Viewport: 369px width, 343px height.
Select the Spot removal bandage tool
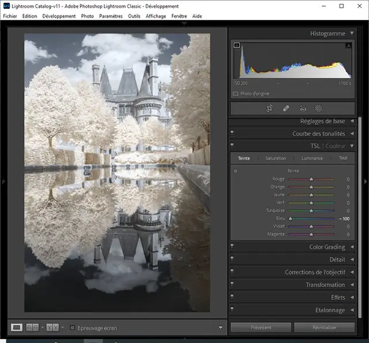286,109
